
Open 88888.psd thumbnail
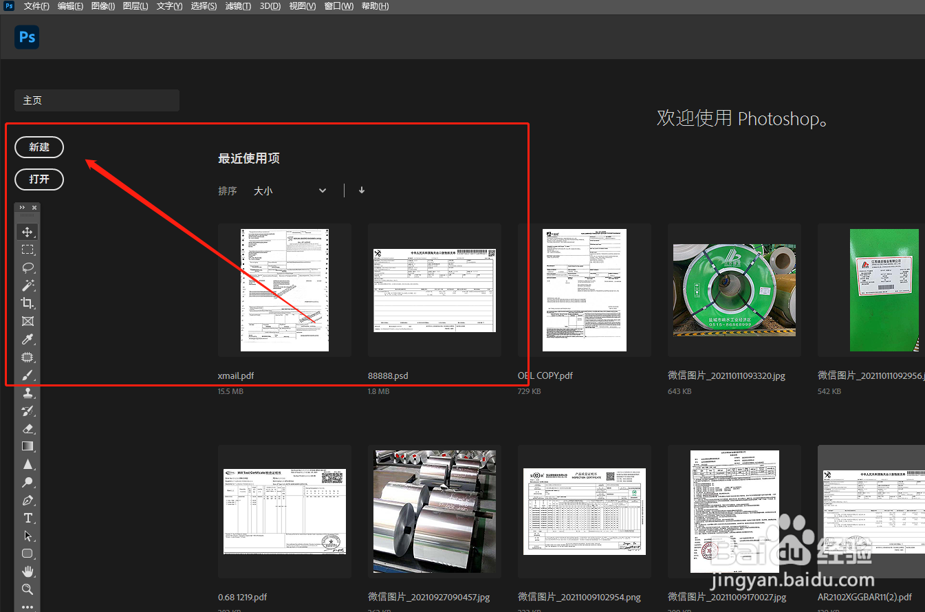[435, 290]
